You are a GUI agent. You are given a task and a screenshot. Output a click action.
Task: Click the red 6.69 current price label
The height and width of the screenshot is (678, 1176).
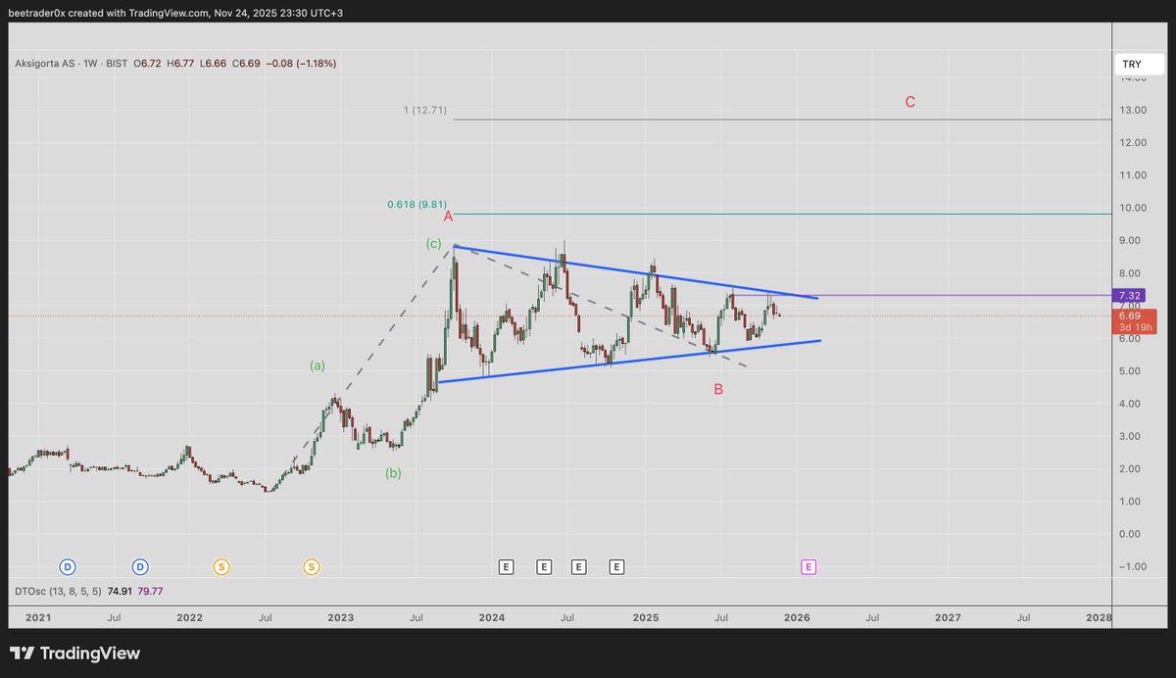1129,315
